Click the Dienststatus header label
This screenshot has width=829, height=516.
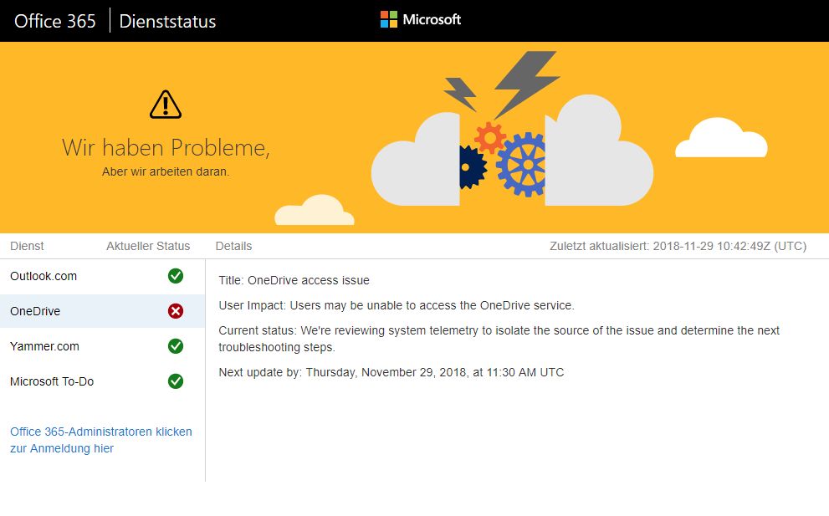(167, 22)
